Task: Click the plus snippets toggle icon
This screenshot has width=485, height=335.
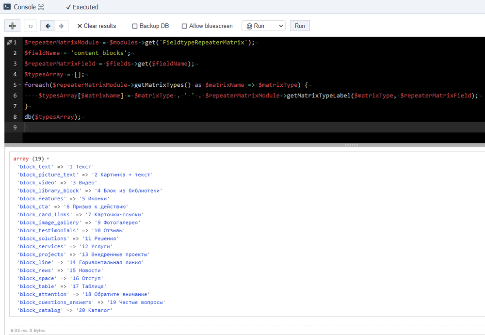Action: click(x=13, y=26)
